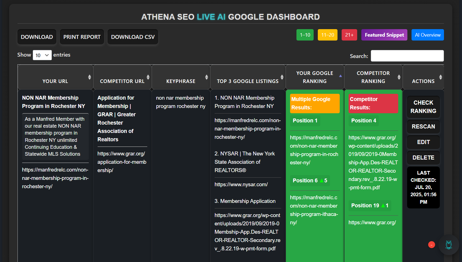Click the first listing NON NAR title
462x262 pixels.
244,102
